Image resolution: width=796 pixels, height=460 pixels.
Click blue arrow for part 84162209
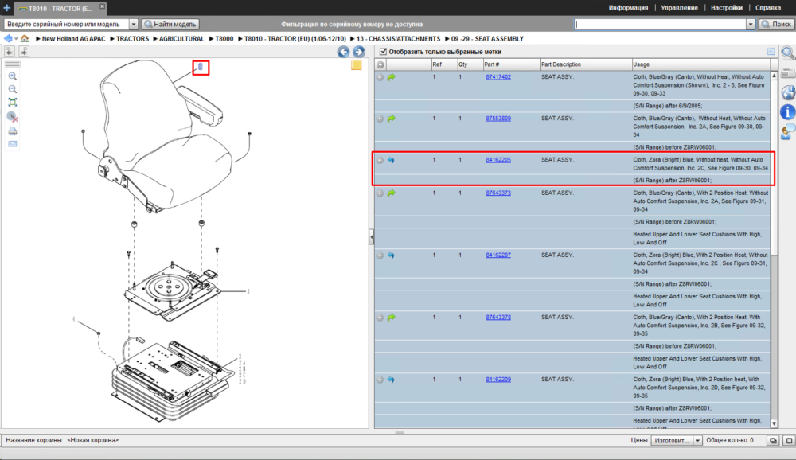tap(391, 380)
